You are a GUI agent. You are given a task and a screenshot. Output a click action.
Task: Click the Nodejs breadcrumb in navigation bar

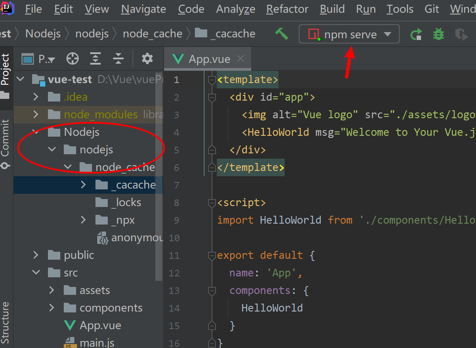tap(43, 34)
